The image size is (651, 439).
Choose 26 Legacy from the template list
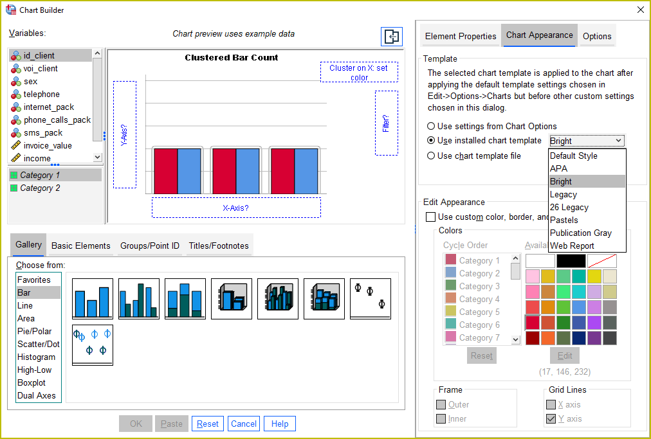tap(587, 208)
